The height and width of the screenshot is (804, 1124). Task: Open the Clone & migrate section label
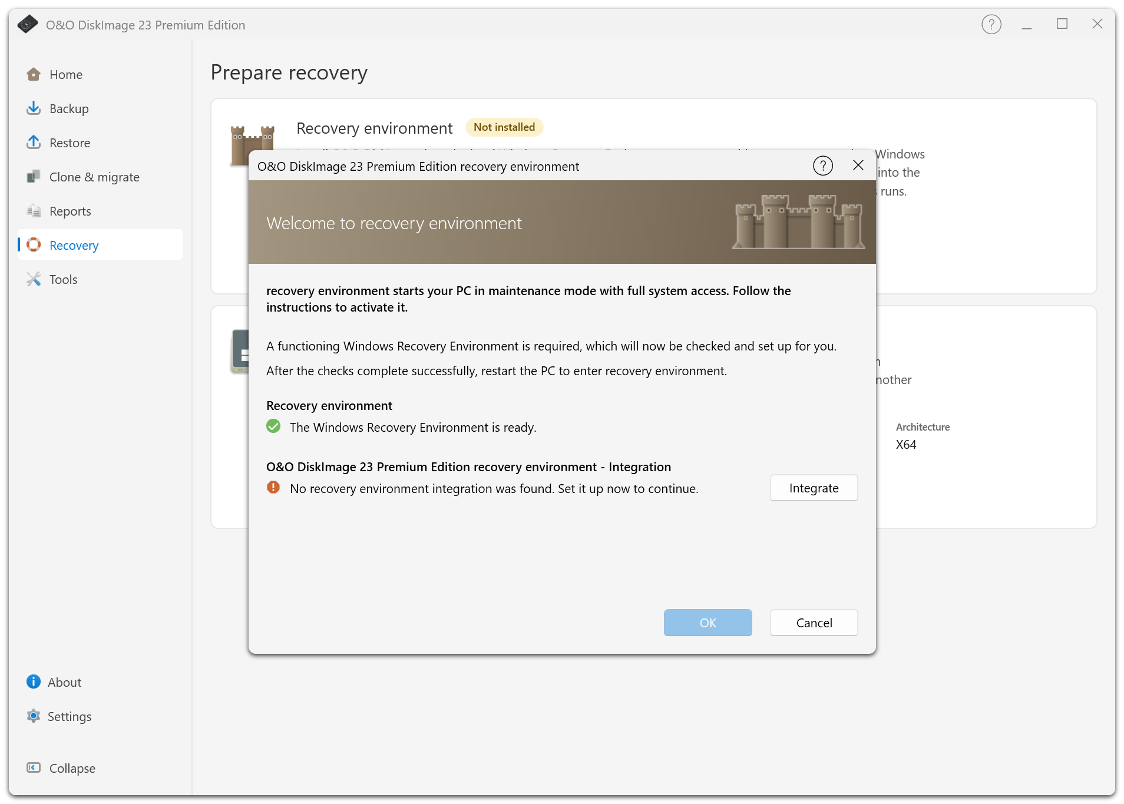94,177
